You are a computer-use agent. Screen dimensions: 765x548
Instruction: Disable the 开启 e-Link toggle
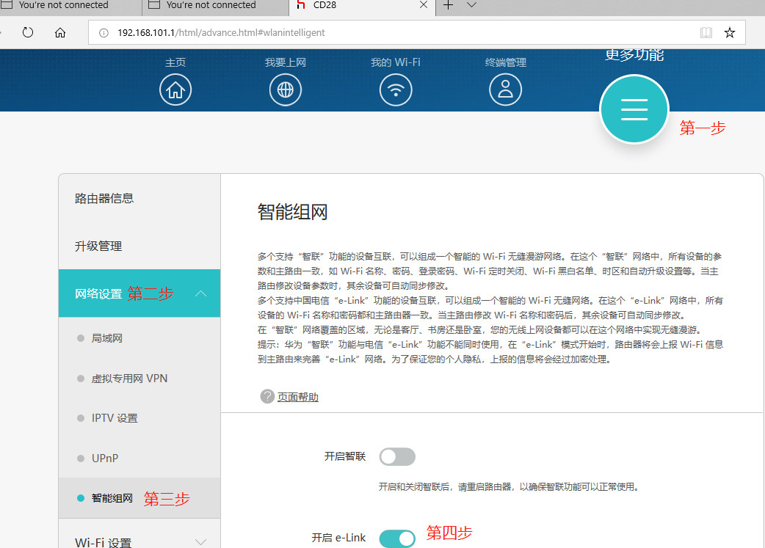click(x=396, y=538)
